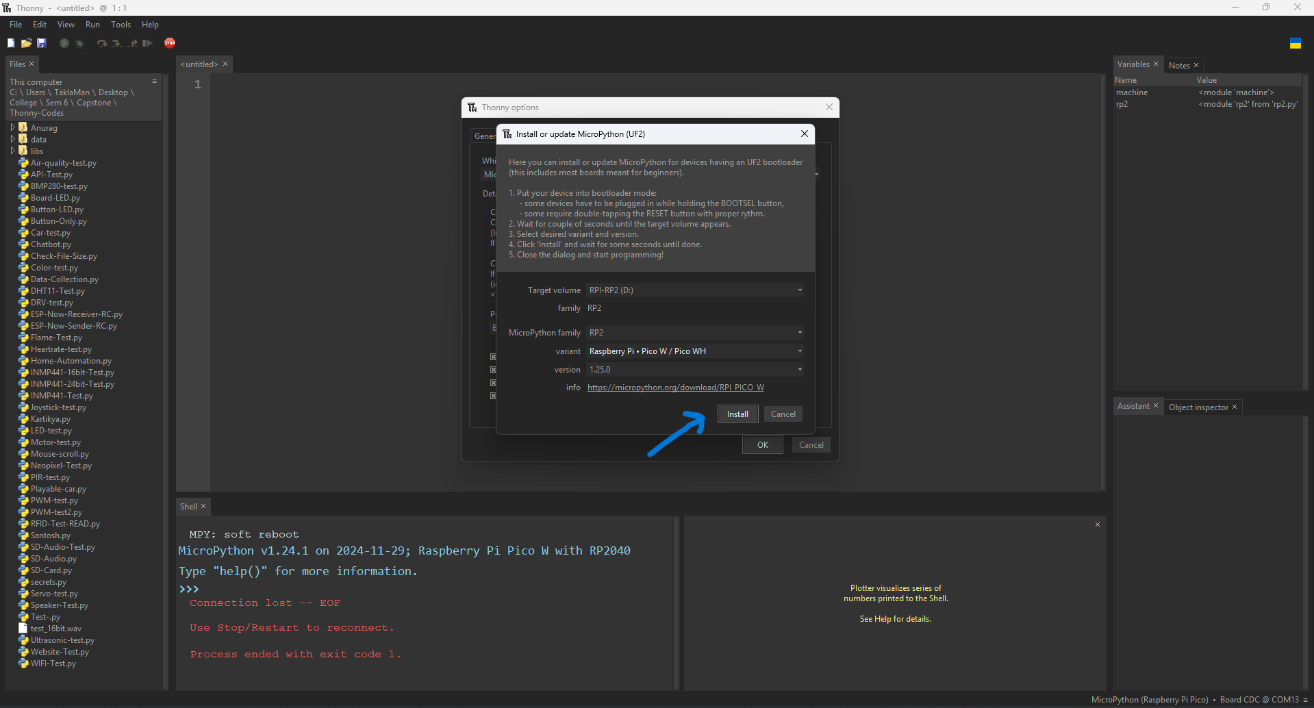Close the Assistant panel tab
The image size is (1314, 708).
(1156, 405)
